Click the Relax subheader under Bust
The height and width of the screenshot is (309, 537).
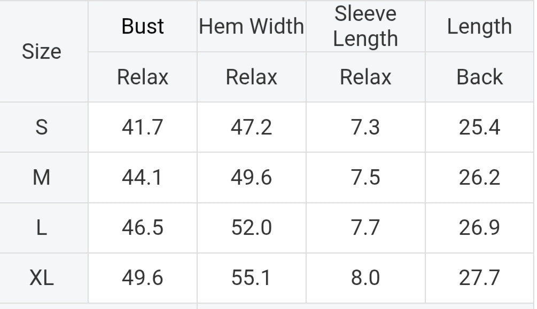pyautogui.click(x=143, y=77)
